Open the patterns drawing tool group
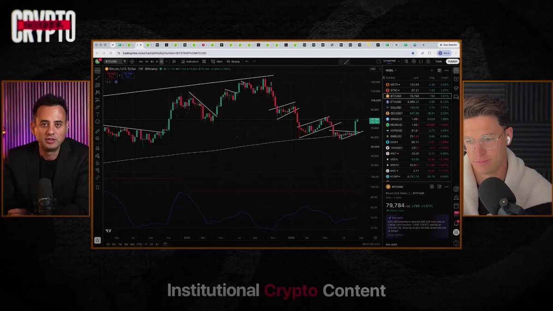Screen dimensions: 553x311 point(97,92)
